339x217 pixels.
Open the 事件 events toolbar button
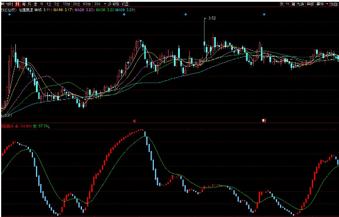click(320, 4)
